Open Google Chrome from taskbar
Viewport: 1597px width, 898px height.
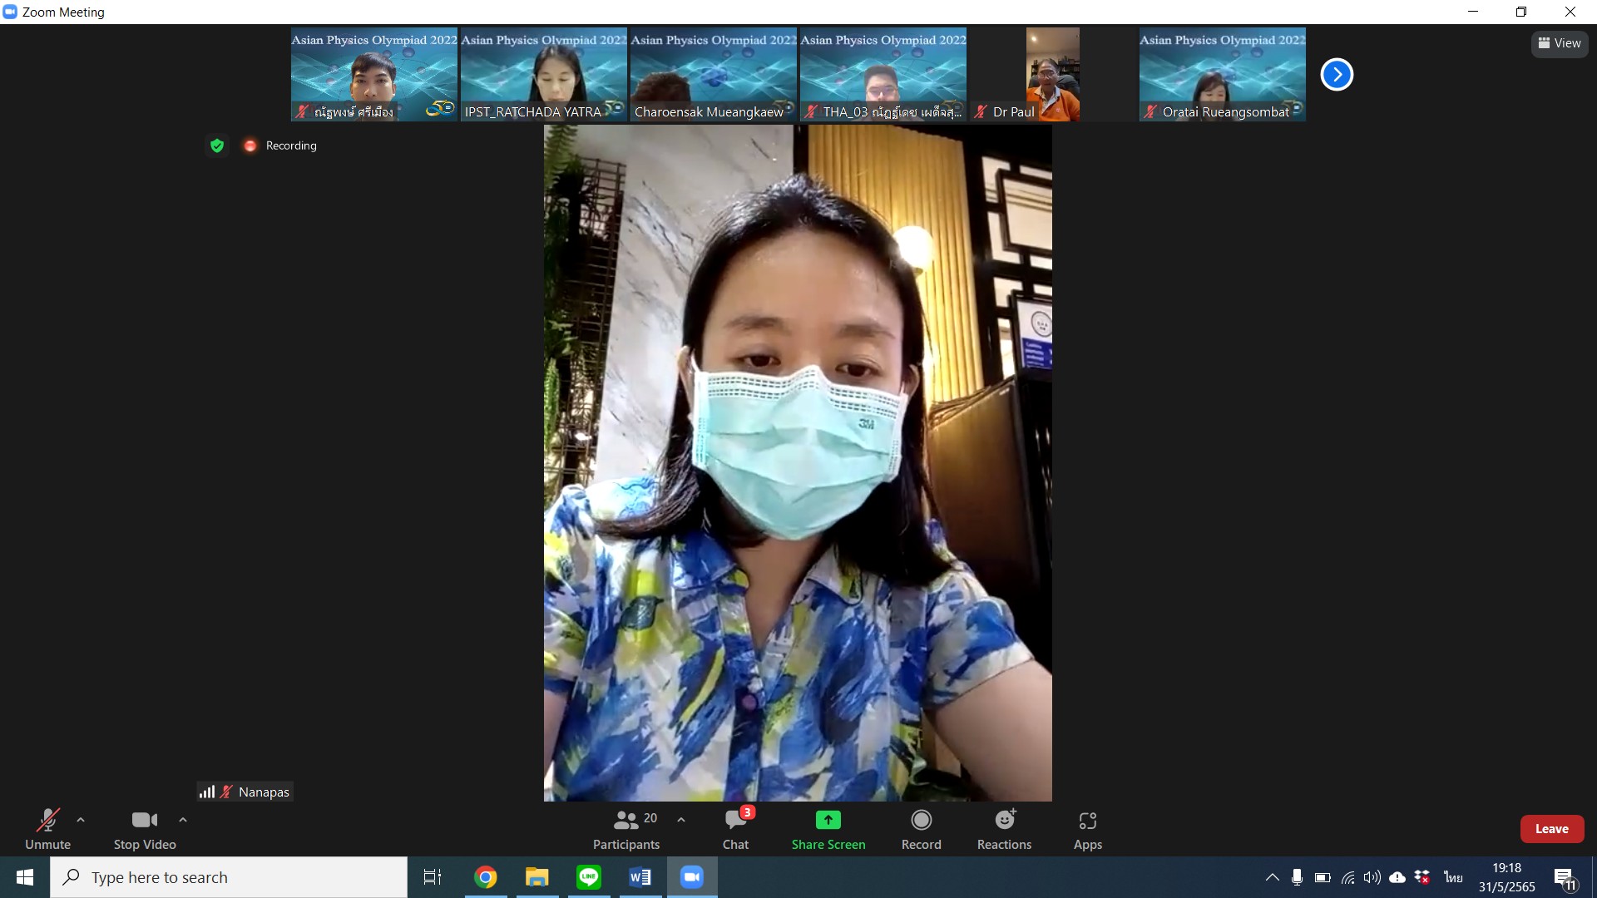pyautogui.click(x=486, y=877)
